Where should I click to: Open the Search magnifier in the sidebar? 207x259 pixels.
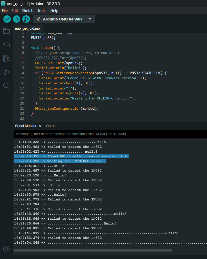(x=6, y=86)
